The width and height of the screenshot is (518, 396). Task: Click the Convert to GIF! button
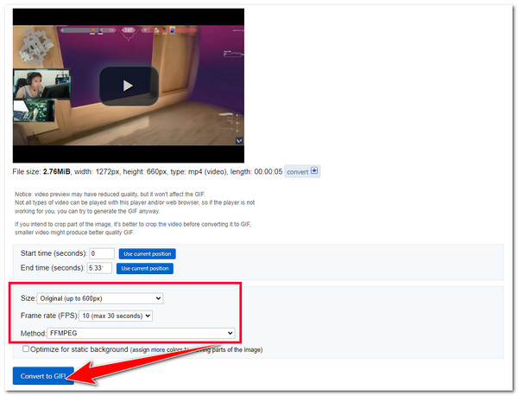(x=43, y=376)
